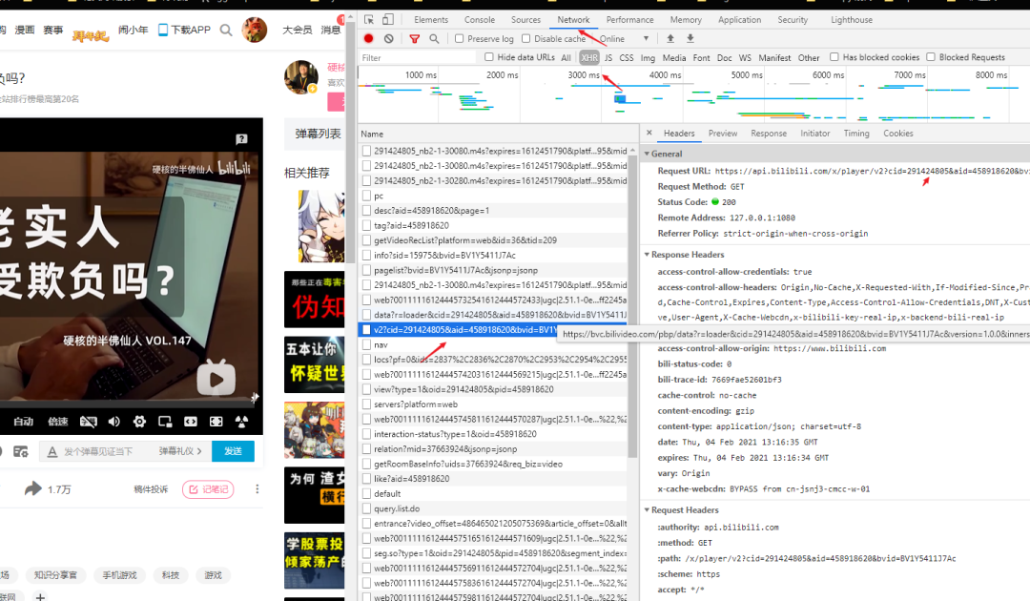
Task: Select the JS filter type
Action: [x=608, y=58]
